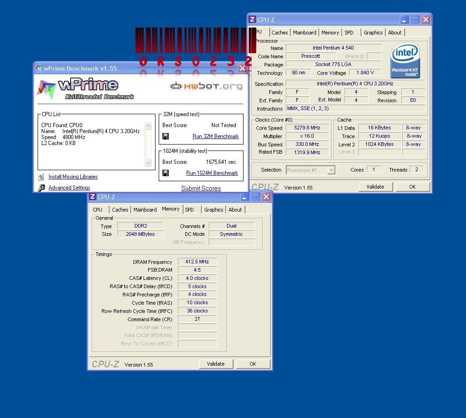466x418 pixels.
Task: Click the Install Missing Libraries icon
Action: pyautogui.click(x=41, y=177)
